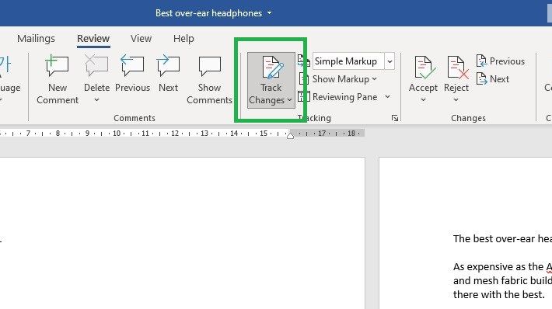Viewport: 552px width, 309px height.
Task: Click the Delete comment icon
Action: pyautogui.click(x=96, y=66)
